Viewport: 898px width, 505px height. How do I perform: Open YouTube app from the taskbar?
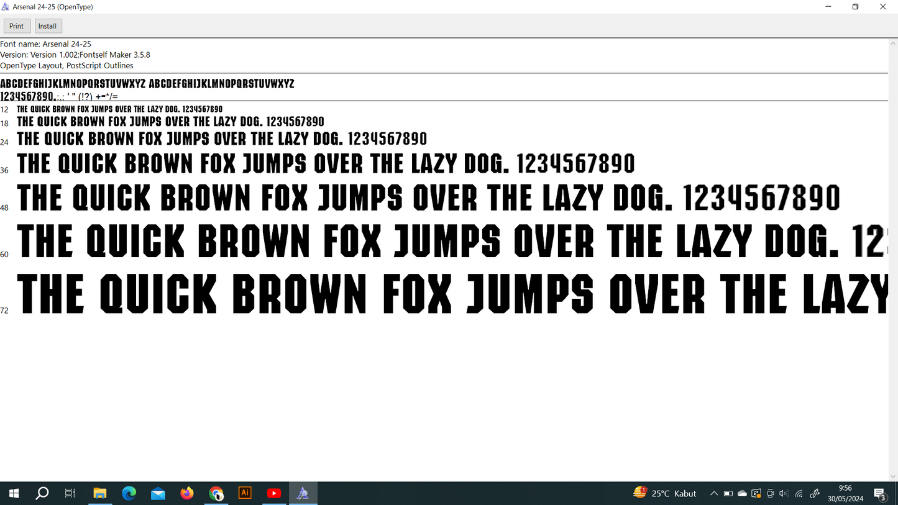click(x=274, y=493)
